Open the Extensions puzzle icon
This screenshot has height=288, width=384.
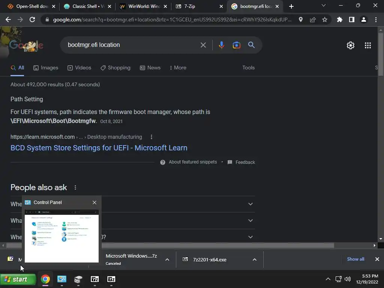point(339,19)
